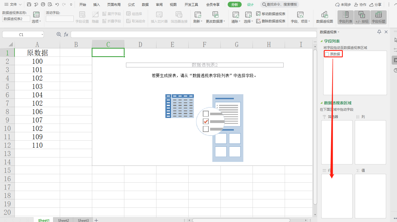Image resolution: width=397 pixels, height=222 pixels.
Task: Open the Name Box cell reference dropdown
Action: [x=42, y=34]
